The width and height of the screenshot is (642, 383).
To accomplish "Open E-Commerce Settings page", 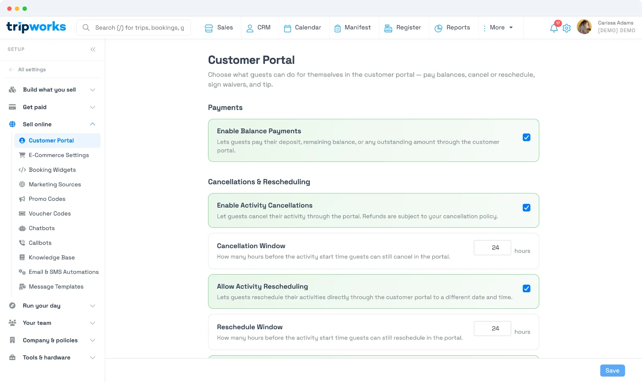I will click(x=59, y=155).
